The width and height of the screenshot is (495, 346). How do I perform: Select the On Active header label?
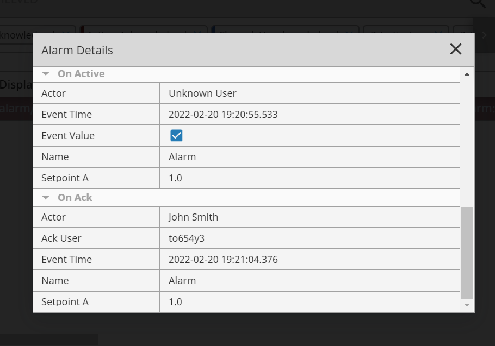click(81, 74)
